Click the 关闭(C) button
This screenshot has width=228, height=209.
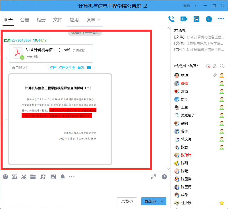point(127,201)
